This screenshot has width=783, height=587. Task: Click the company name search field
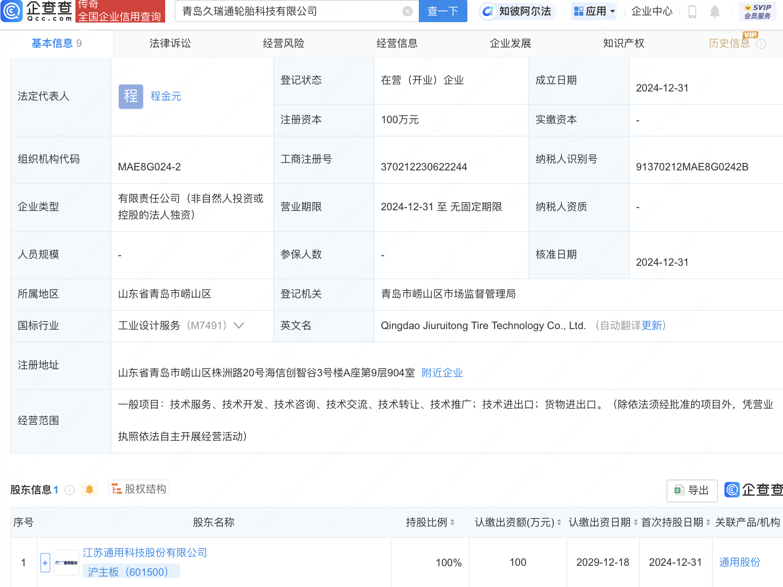pos(290,11)
